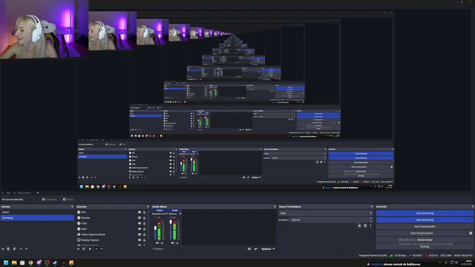Increase Duration with stepper up arrow

tap(370, 218)
